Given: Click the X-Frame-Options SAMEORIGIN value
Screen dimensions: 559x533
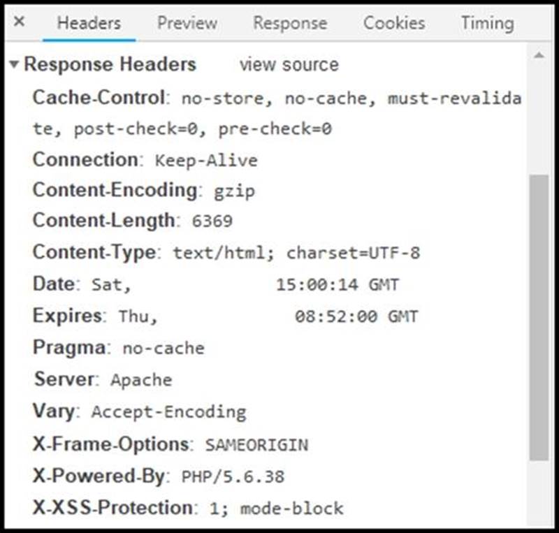Looking at the screenshot, I should point(256,444).
